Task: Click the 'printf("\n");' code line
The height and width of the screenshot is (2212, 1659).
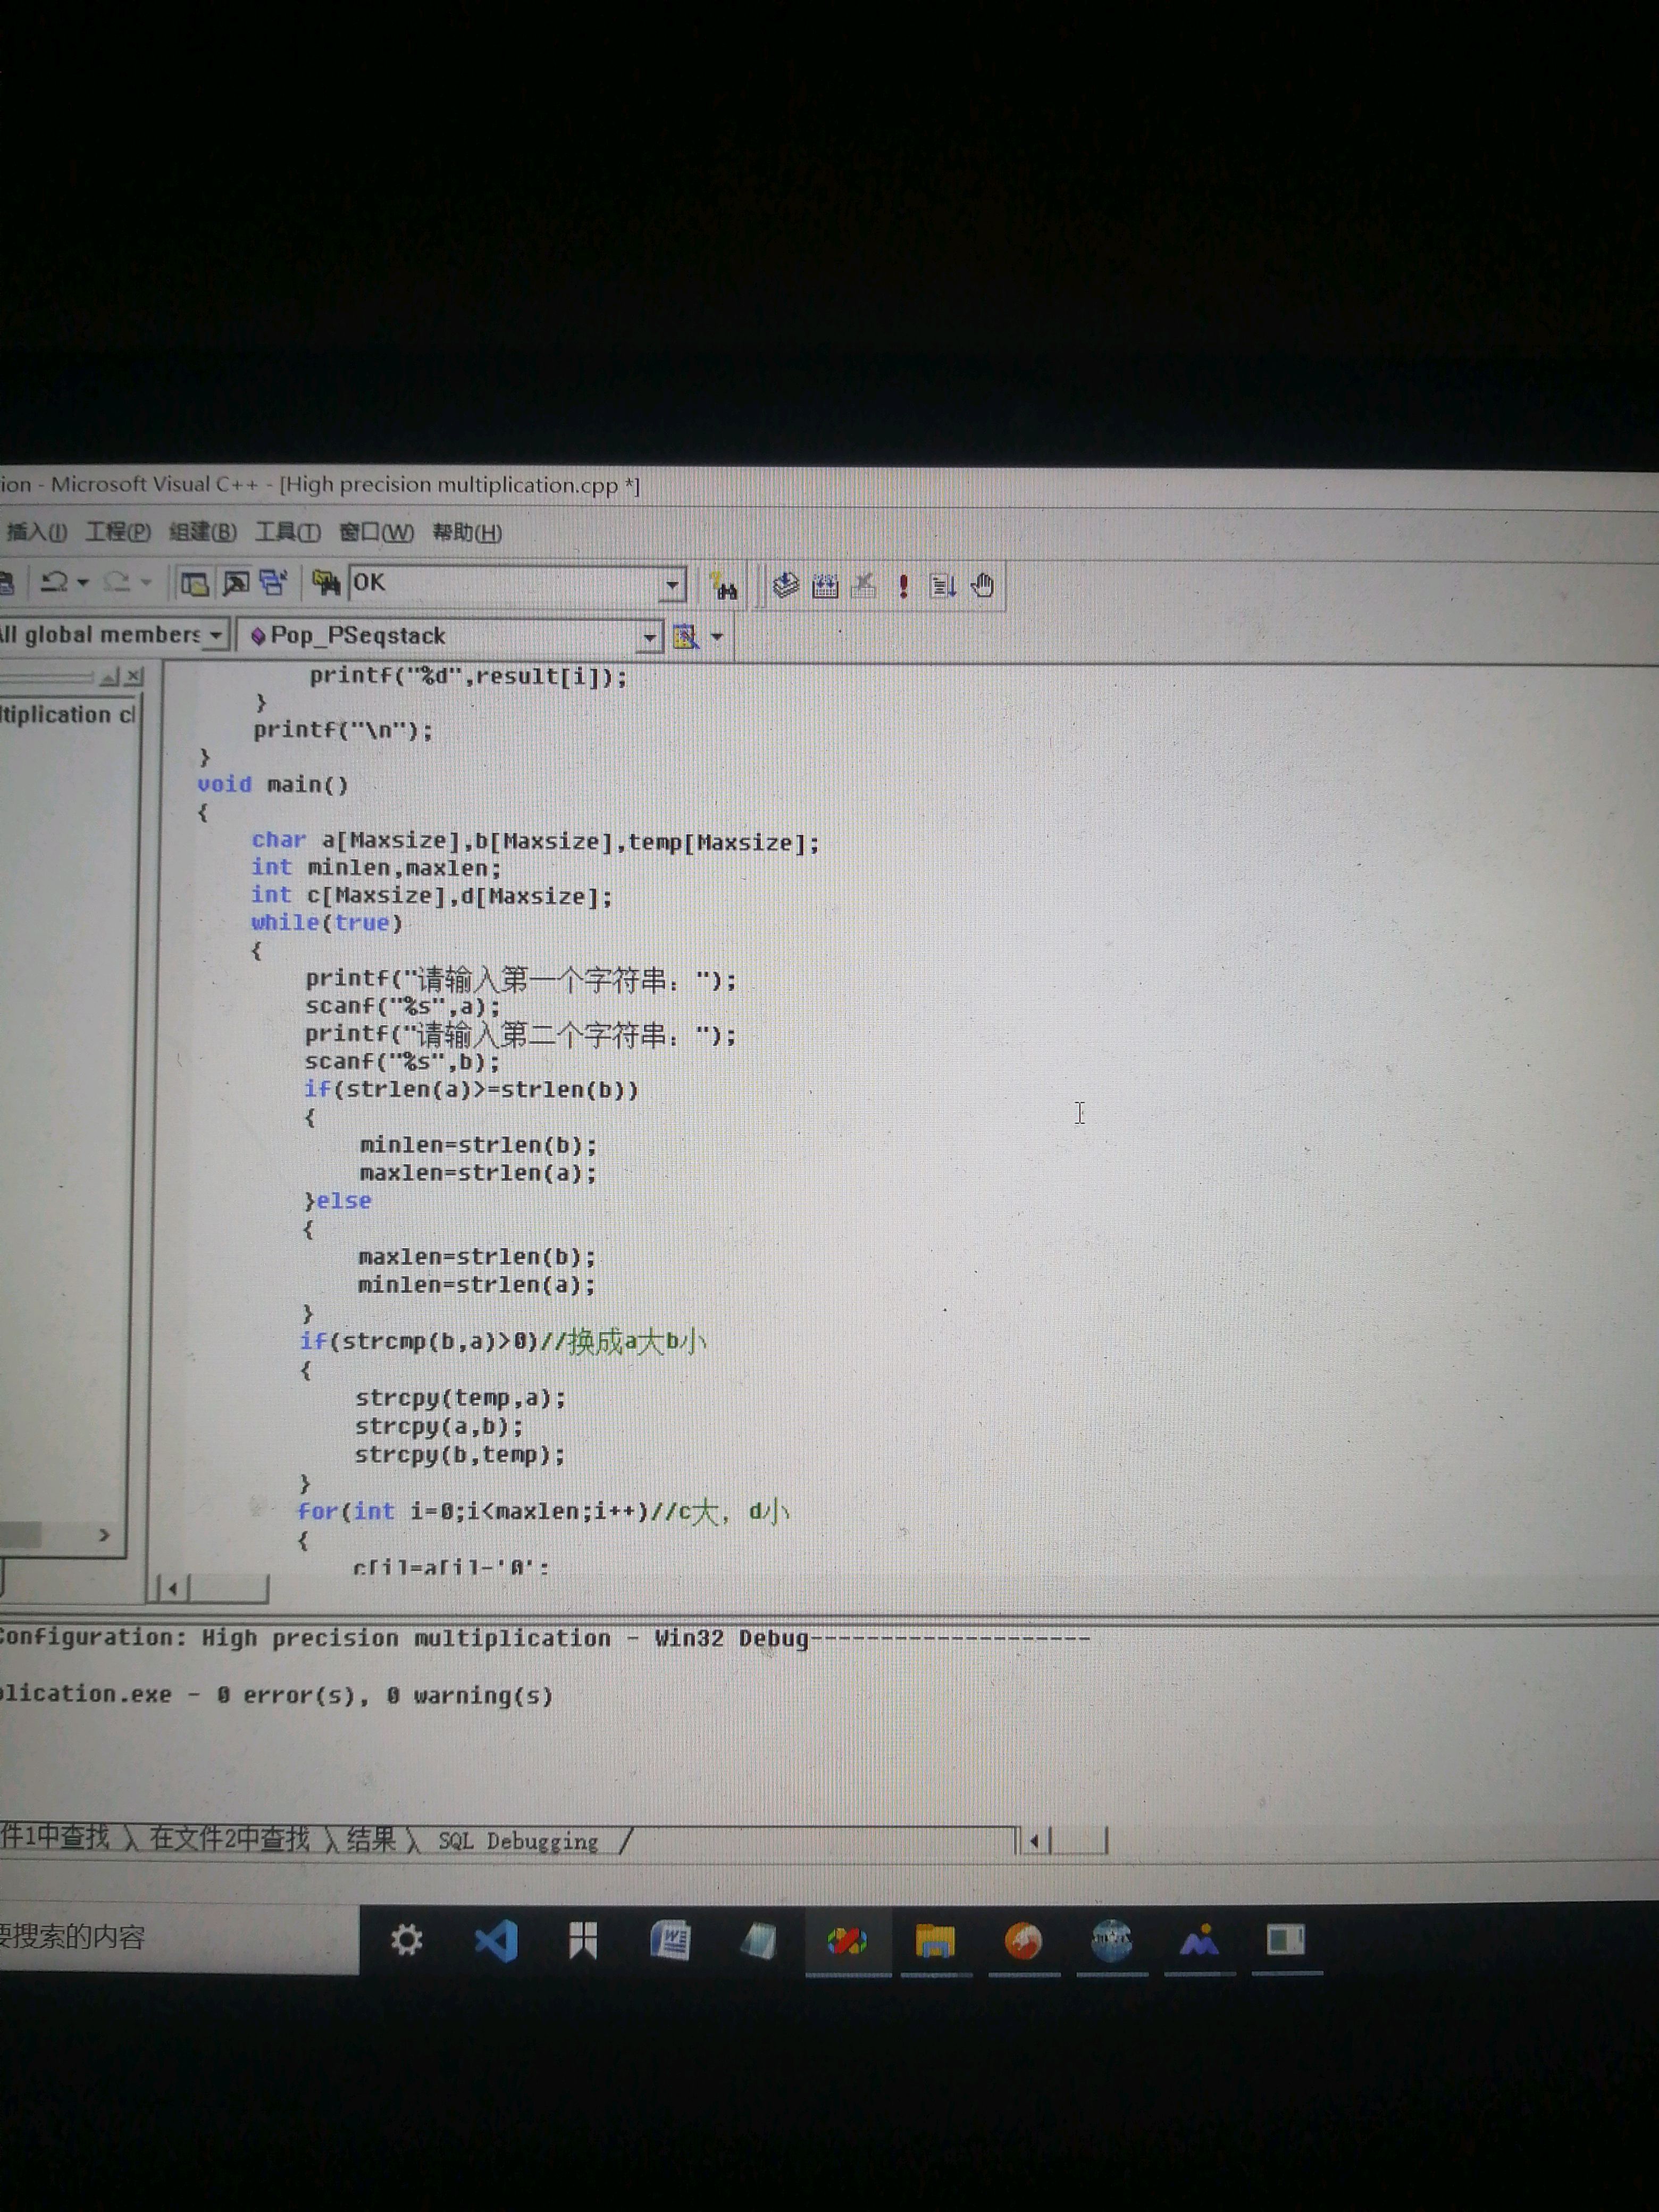Action: pos(343,731)
